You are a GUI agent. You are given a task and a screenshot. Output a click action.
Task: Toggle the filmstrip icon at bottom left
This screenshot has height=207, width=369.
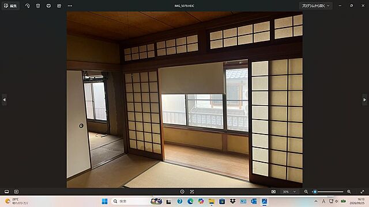click(6, 191)
